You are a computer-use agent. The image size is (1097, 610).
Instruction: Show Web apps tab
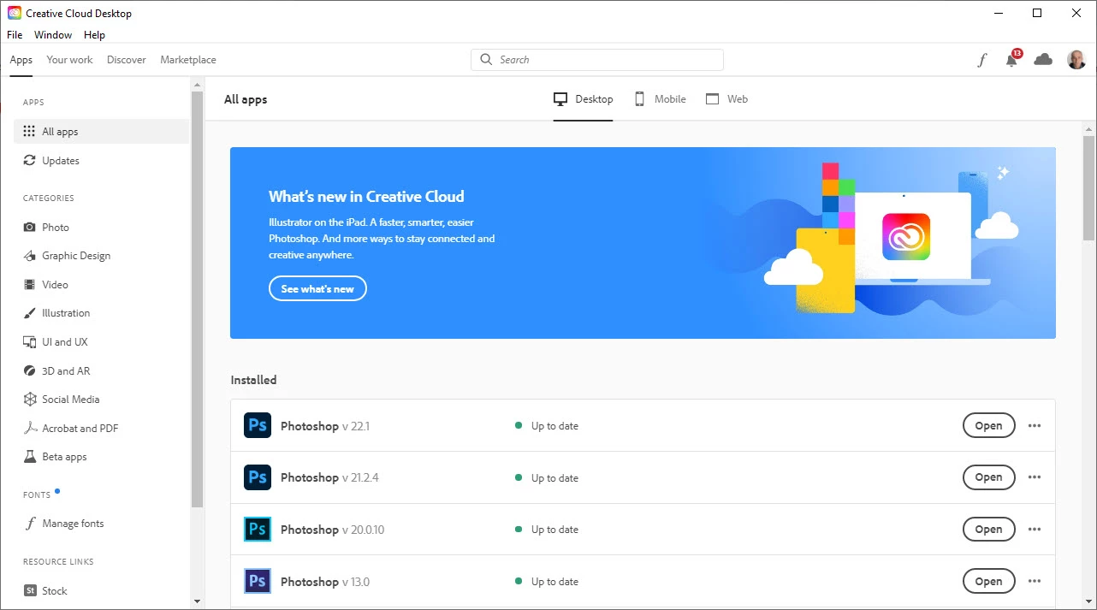click(x=726, y=99)
